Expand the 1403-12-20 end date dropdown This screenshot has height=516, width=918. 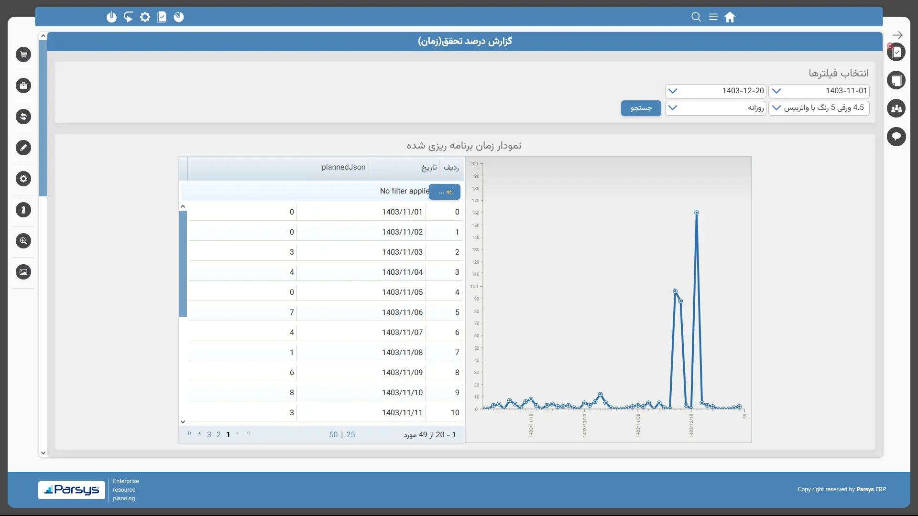pos(673,91)
